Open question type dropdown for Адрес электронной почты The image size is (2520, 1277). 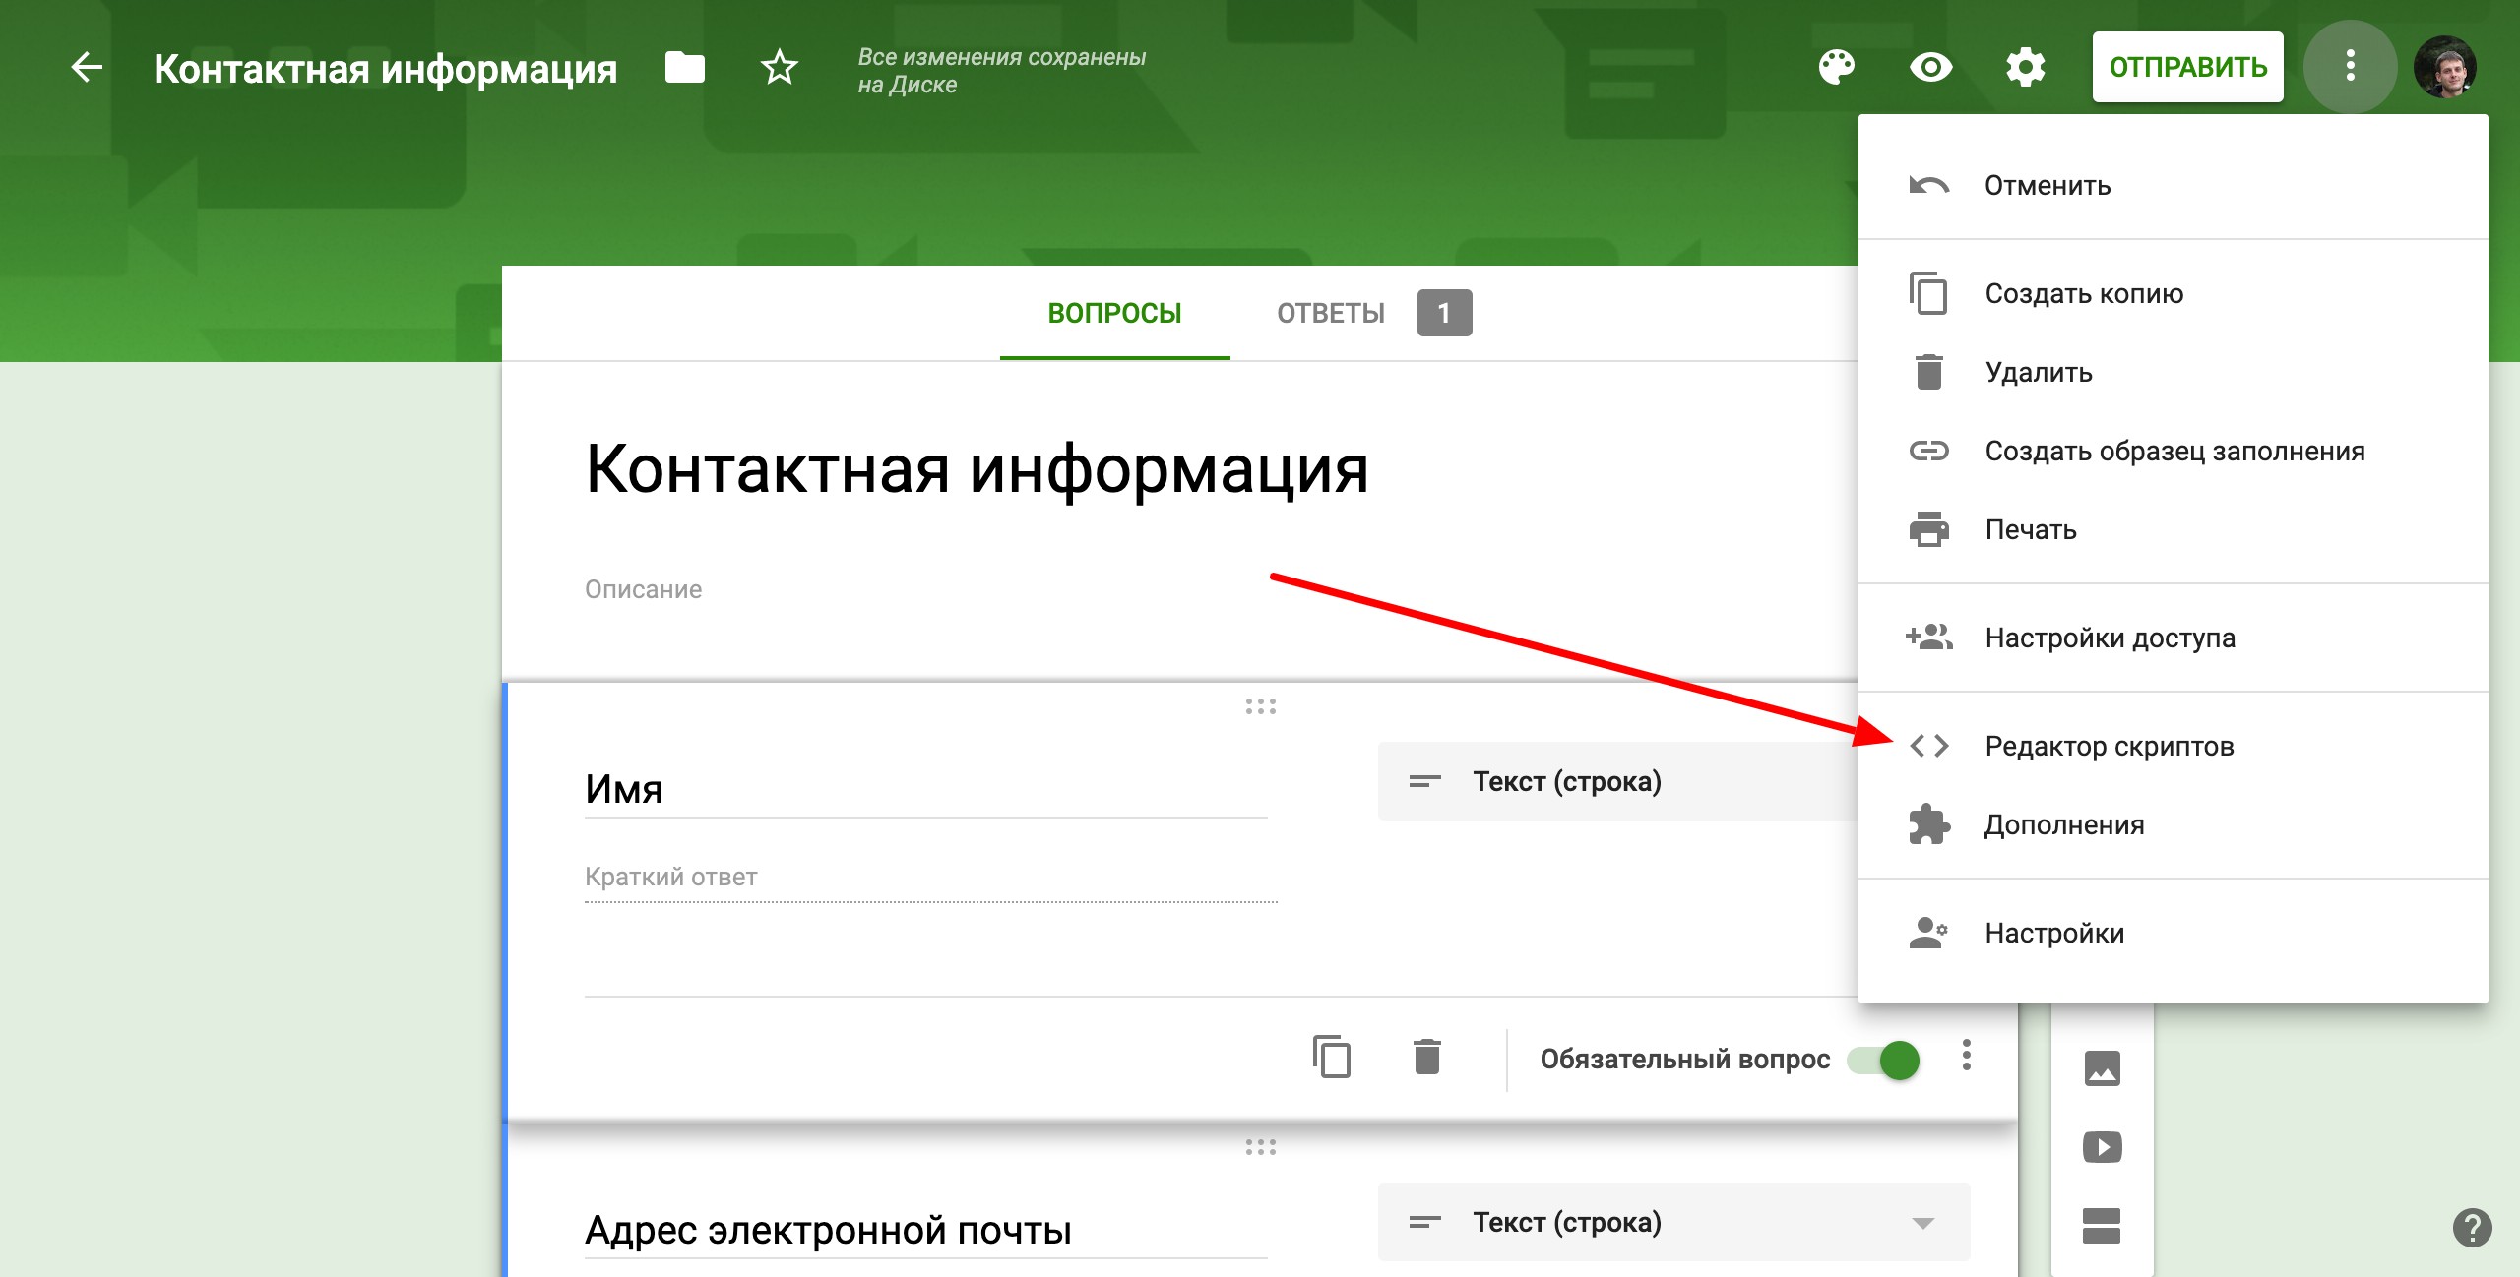(x=1673, y=1222)
